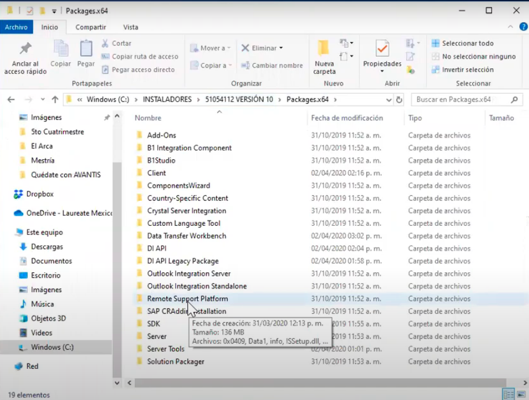Screen dimensions: 529x400
Task: Switch to the Inicio ribbon tab
Action: [x=49, y=27]
